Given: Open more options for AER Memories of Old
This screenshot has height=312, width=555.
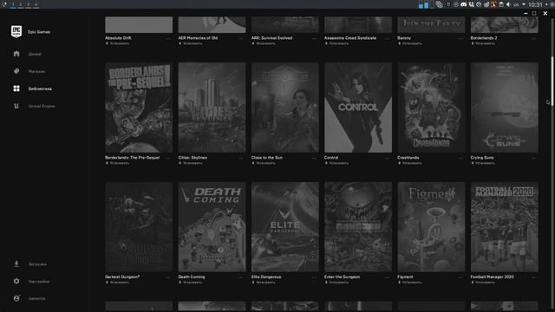Looking at the screenshot, I should point(241,38).
